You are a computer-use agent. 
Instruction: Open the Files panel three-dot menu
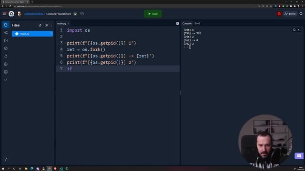(x=51, y=25)
